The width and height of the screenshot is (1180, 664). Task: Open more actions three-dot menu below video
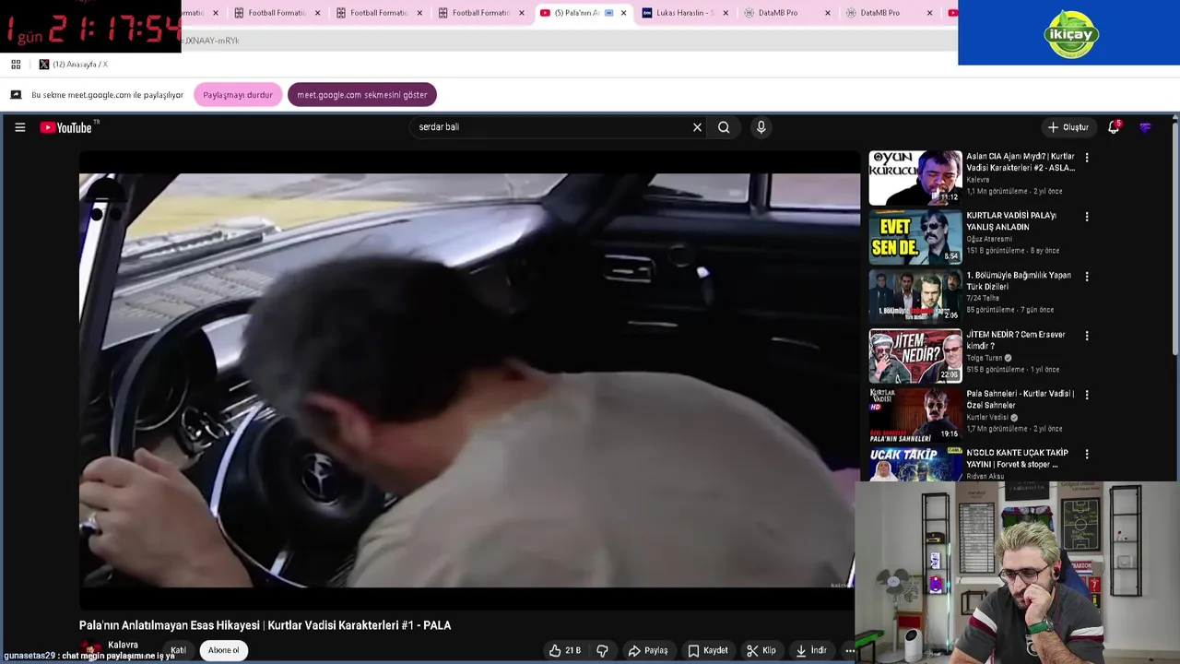pyautogui.click(x=850, y=650)
